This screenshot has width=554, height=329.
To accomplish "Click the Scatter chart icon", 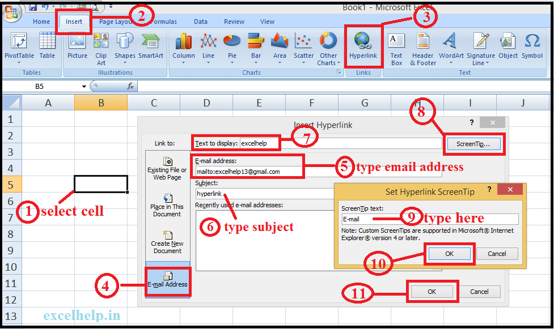I will 303,48.
